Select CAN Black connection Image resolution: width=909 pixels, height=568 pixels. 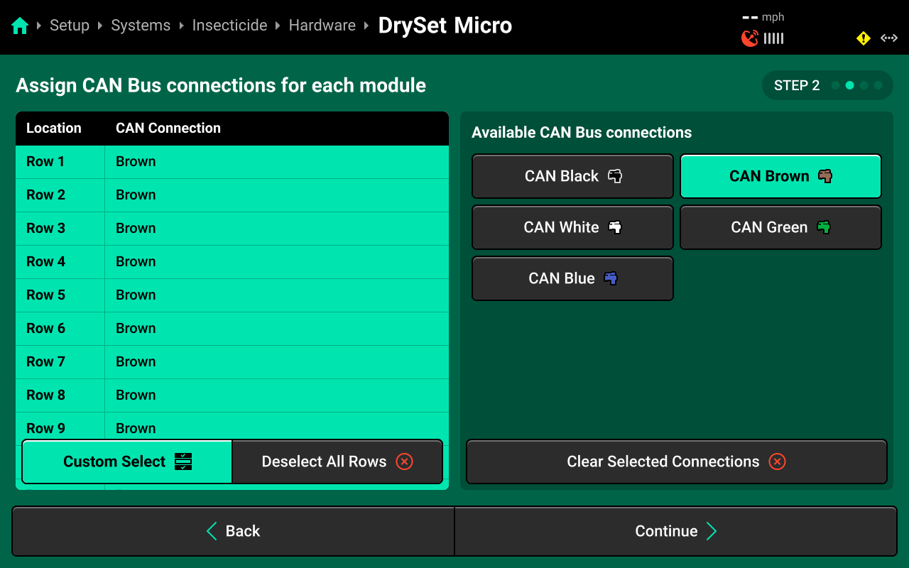tap(572, 176)
